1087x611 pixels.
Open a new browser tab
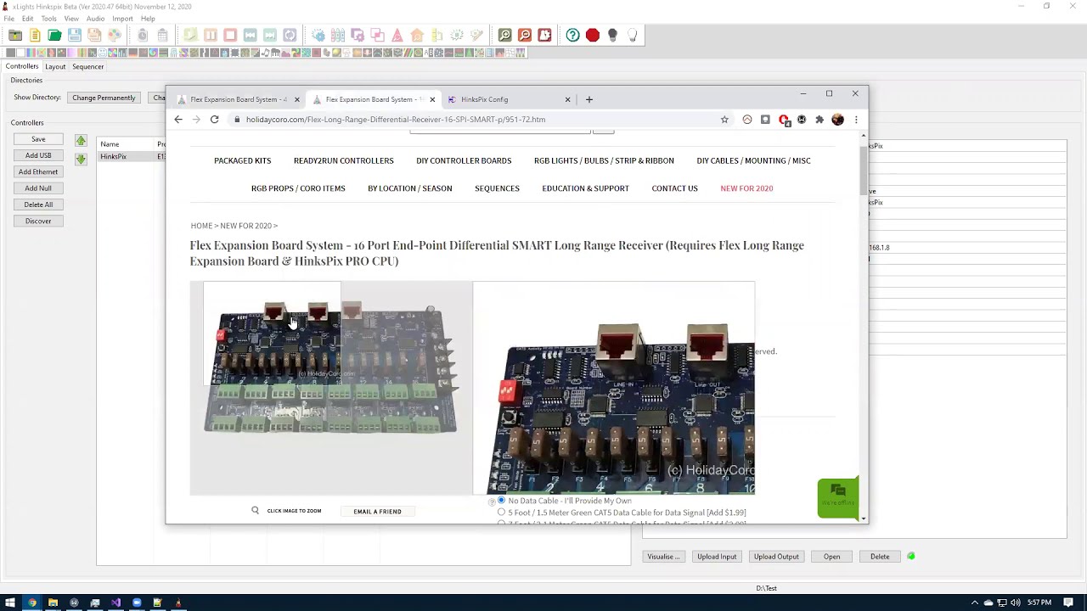[589, 99]
